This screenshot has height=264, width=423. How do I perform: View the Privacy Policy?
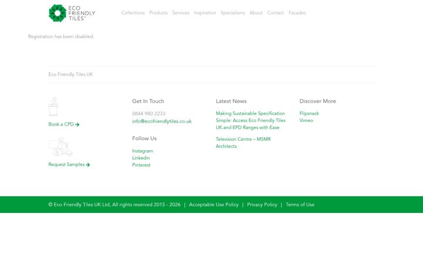coord(262,205)
